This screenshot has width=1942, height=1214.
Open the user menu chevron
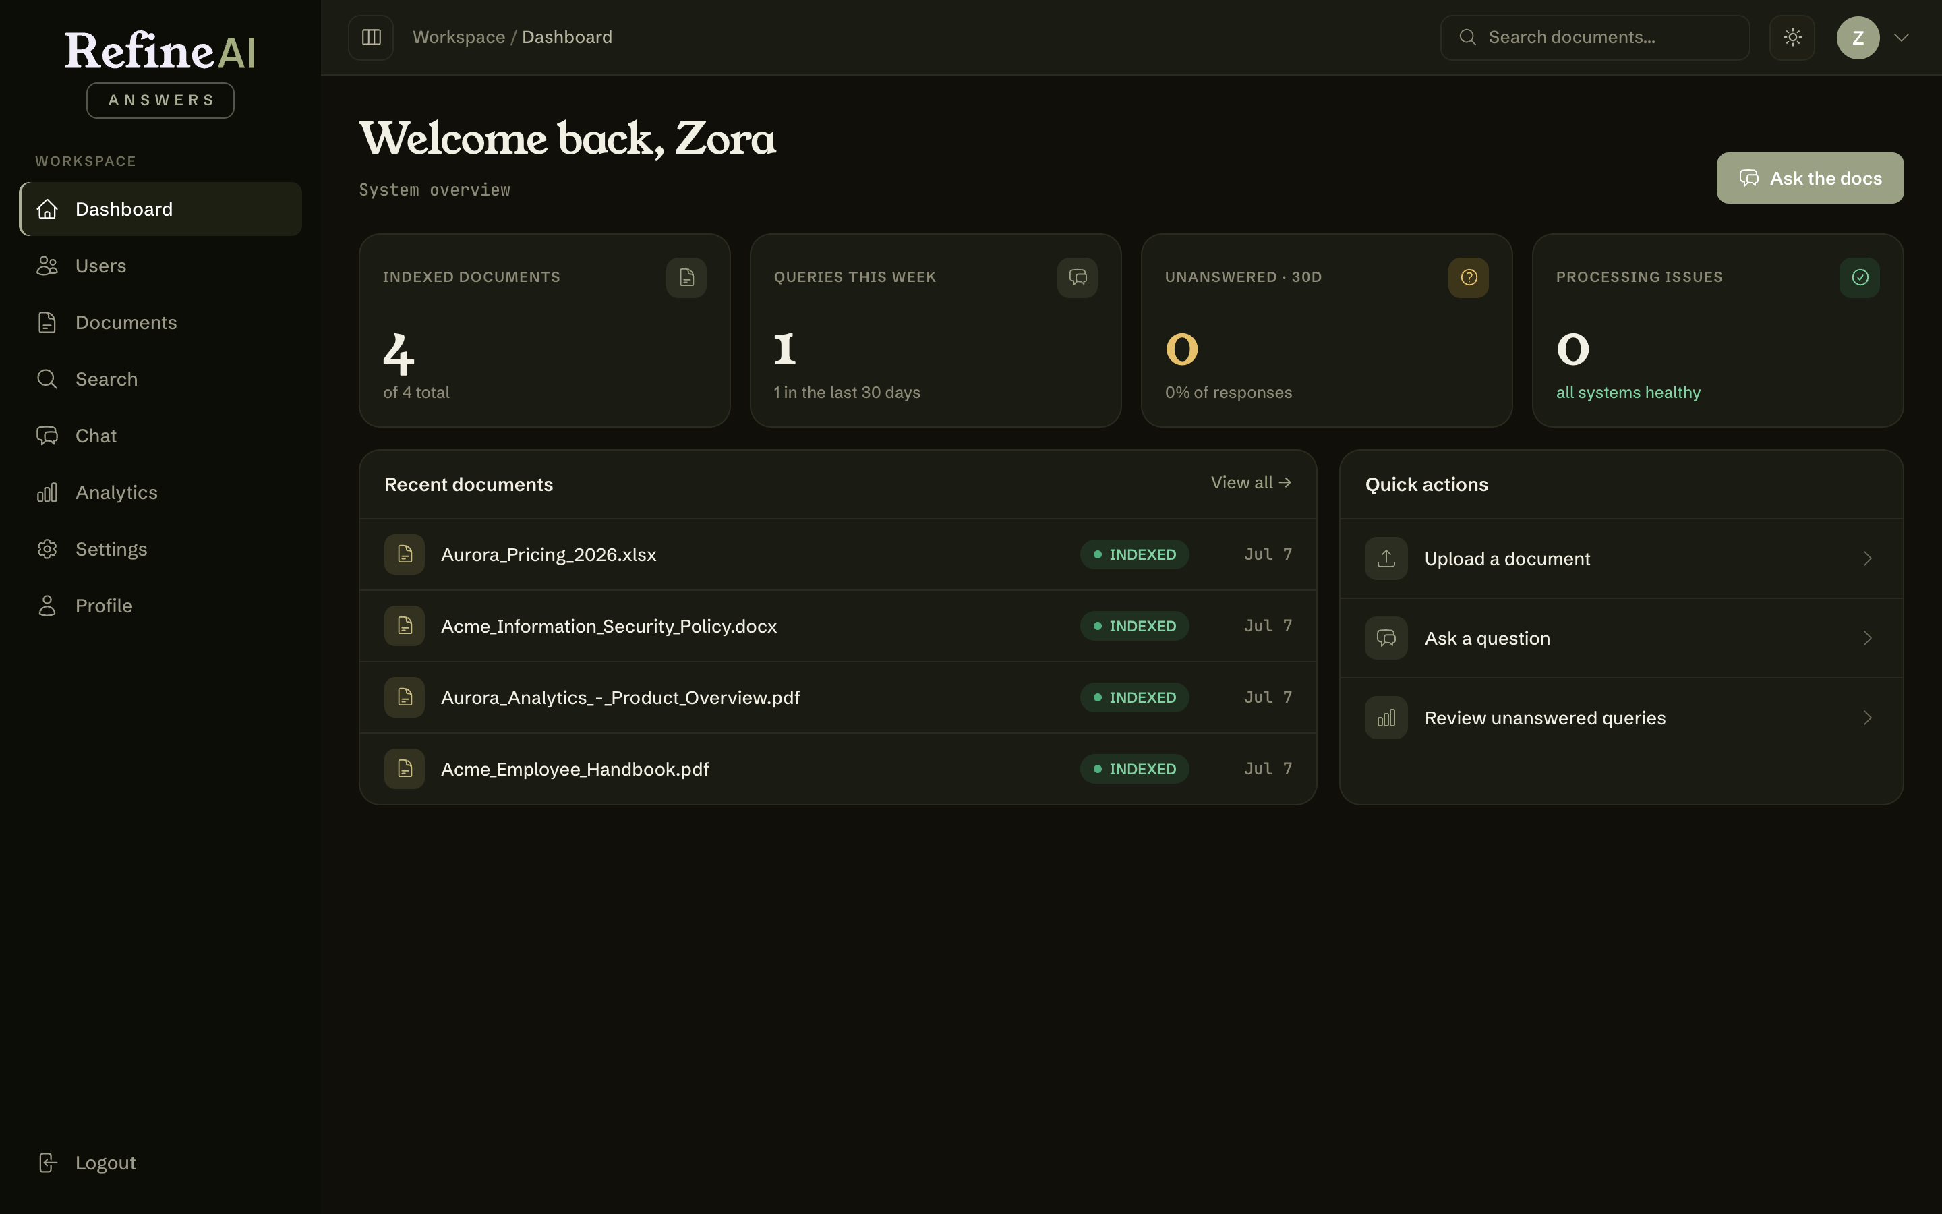click(x=1901, y=38)
